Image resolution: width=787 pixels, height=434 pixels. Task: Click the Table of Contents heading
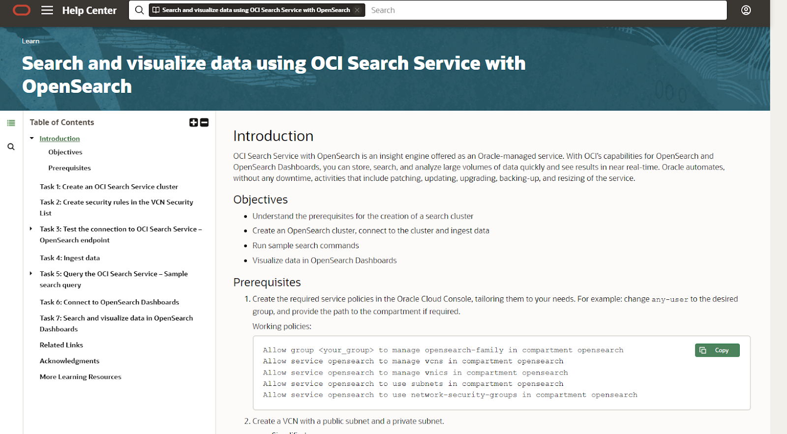[x=61, y=122]
